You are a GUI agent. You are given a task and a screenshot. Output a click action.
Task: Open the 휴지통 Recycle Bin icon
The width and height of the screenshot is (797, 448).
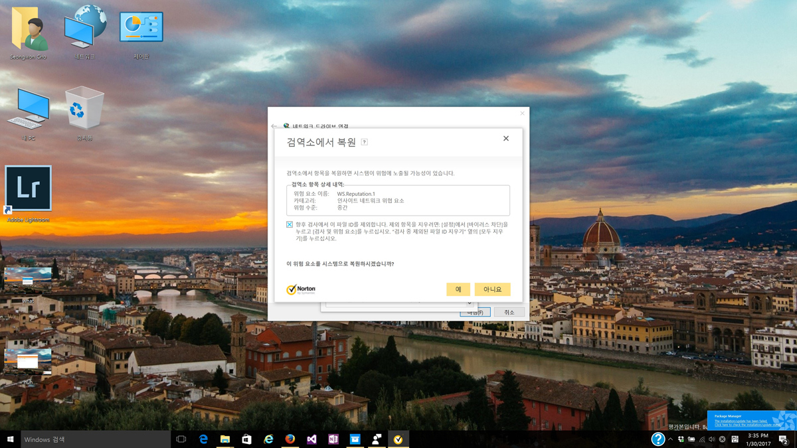tap(84, 111)
